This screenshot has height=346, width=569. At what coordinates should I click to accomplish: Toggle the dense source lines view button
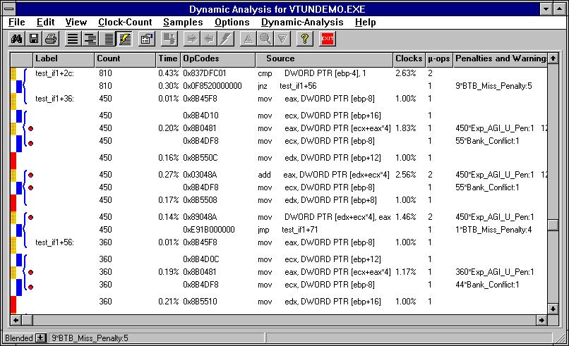(107, 39)
